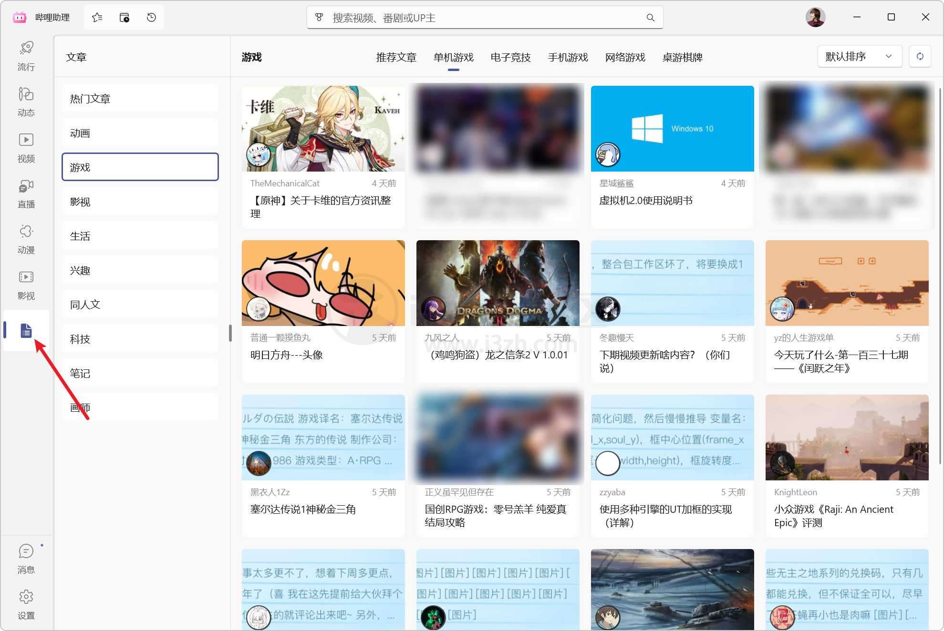This screenshot has width=944, height=631.
Task: Open the 直播 live section
Action: pyautogui.click(x=26, y=193)
